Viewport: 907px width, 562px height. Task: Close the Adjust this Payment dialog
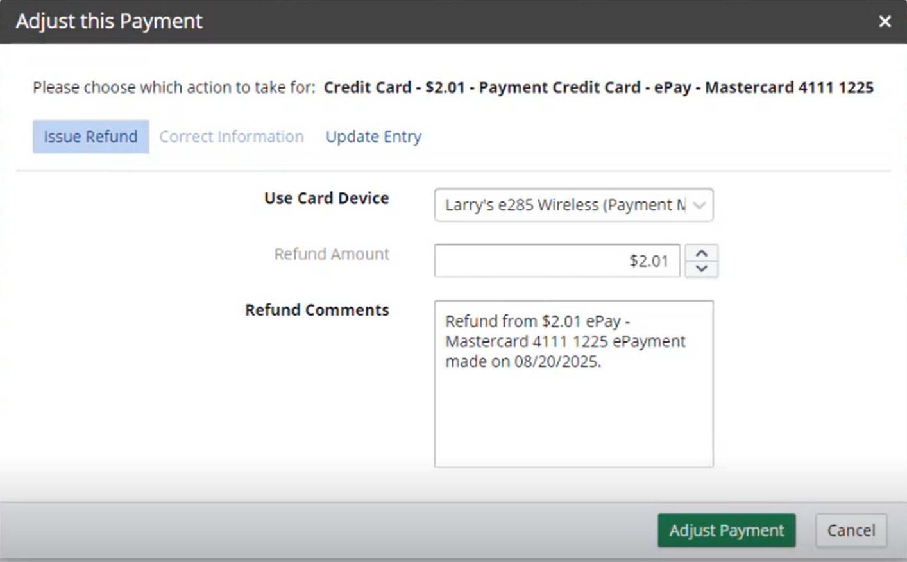tap(885, 21)
